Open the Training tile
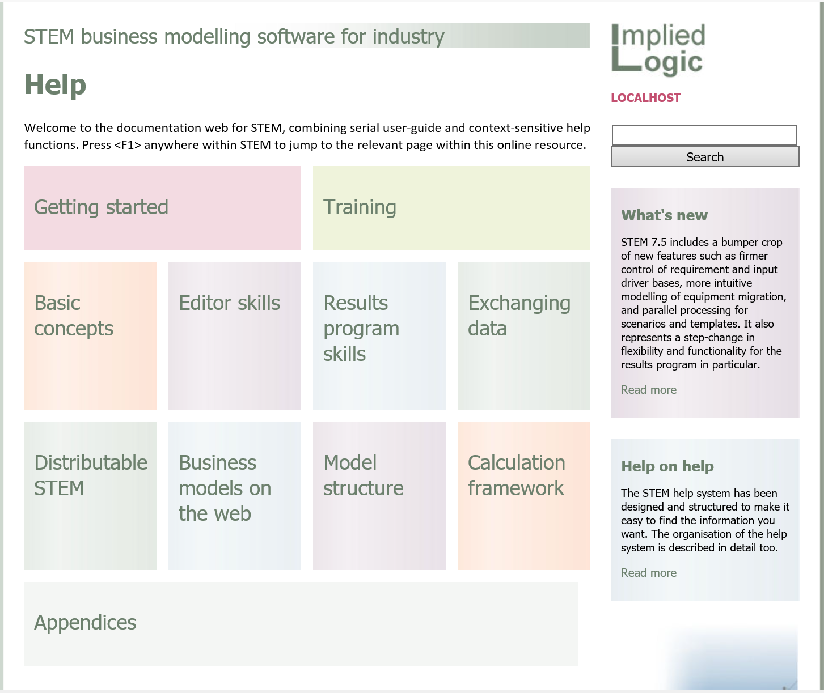 (x=451, y=208)
